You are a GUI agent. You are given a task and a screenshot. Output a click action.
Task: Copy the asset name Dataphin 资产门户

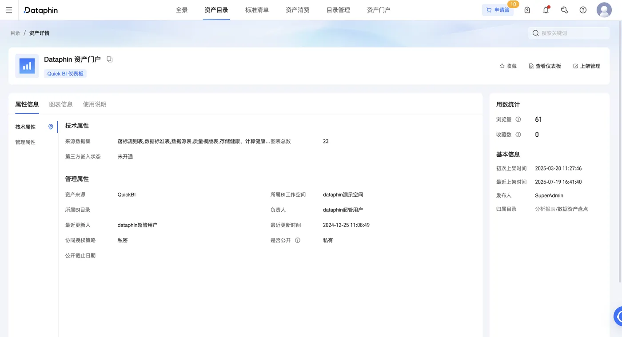pos(110,59)
